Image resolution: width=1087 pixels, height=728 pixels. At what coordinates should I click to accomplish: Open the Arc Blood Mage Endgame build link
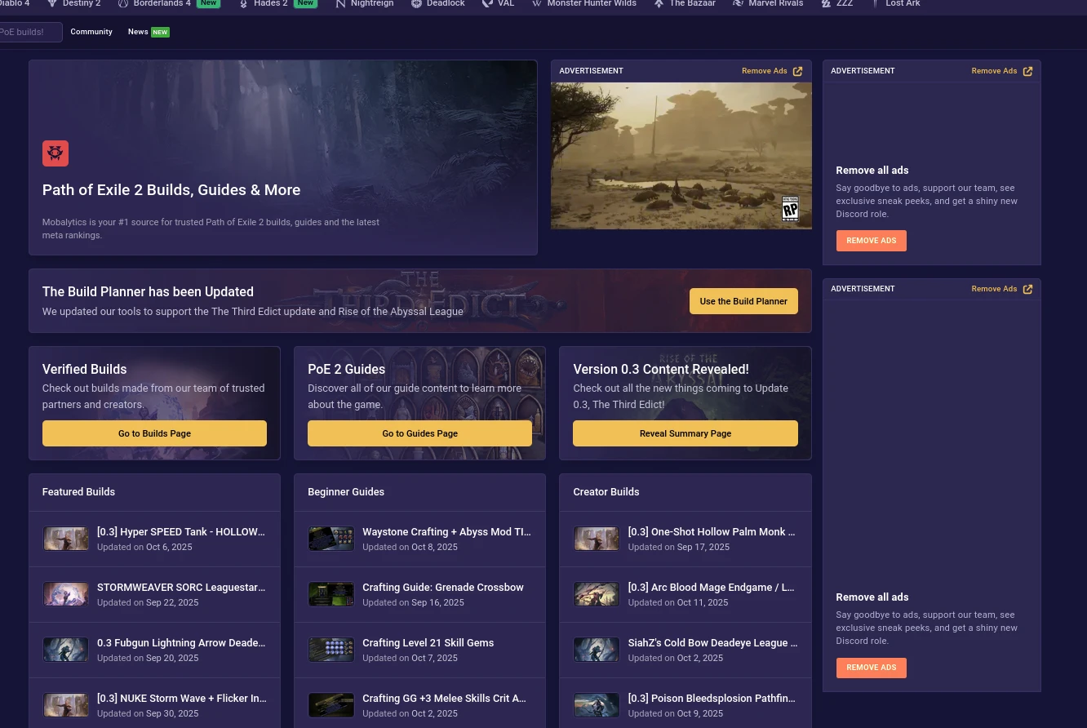[x=710, y=588]
